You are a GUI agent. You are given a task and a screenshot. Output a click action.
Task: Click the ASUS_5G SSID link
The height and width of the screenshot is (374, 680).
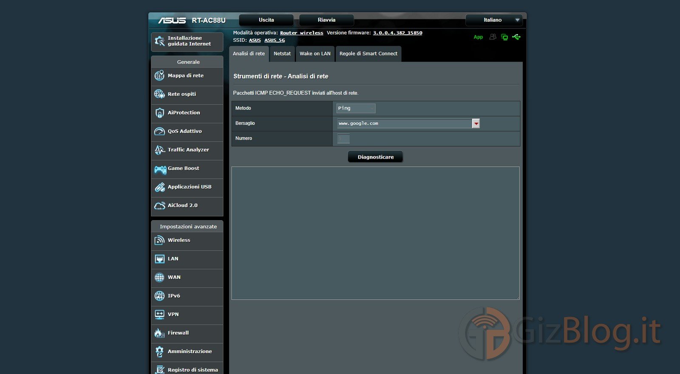tap(275, 40)
